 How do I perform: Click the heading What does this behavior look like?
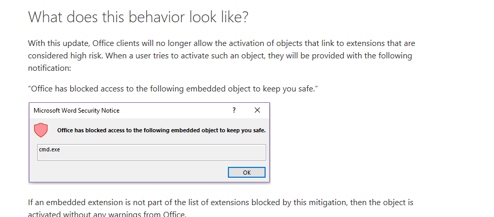click(x=138, y=17)
